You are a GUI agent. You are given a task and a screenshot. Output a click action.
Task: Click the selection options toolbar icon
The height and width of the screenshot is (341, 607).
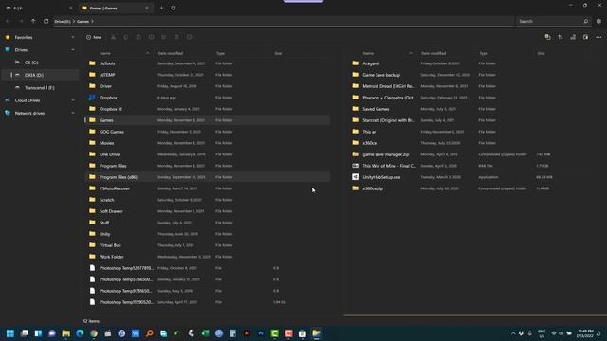click(x=547, y=37)
